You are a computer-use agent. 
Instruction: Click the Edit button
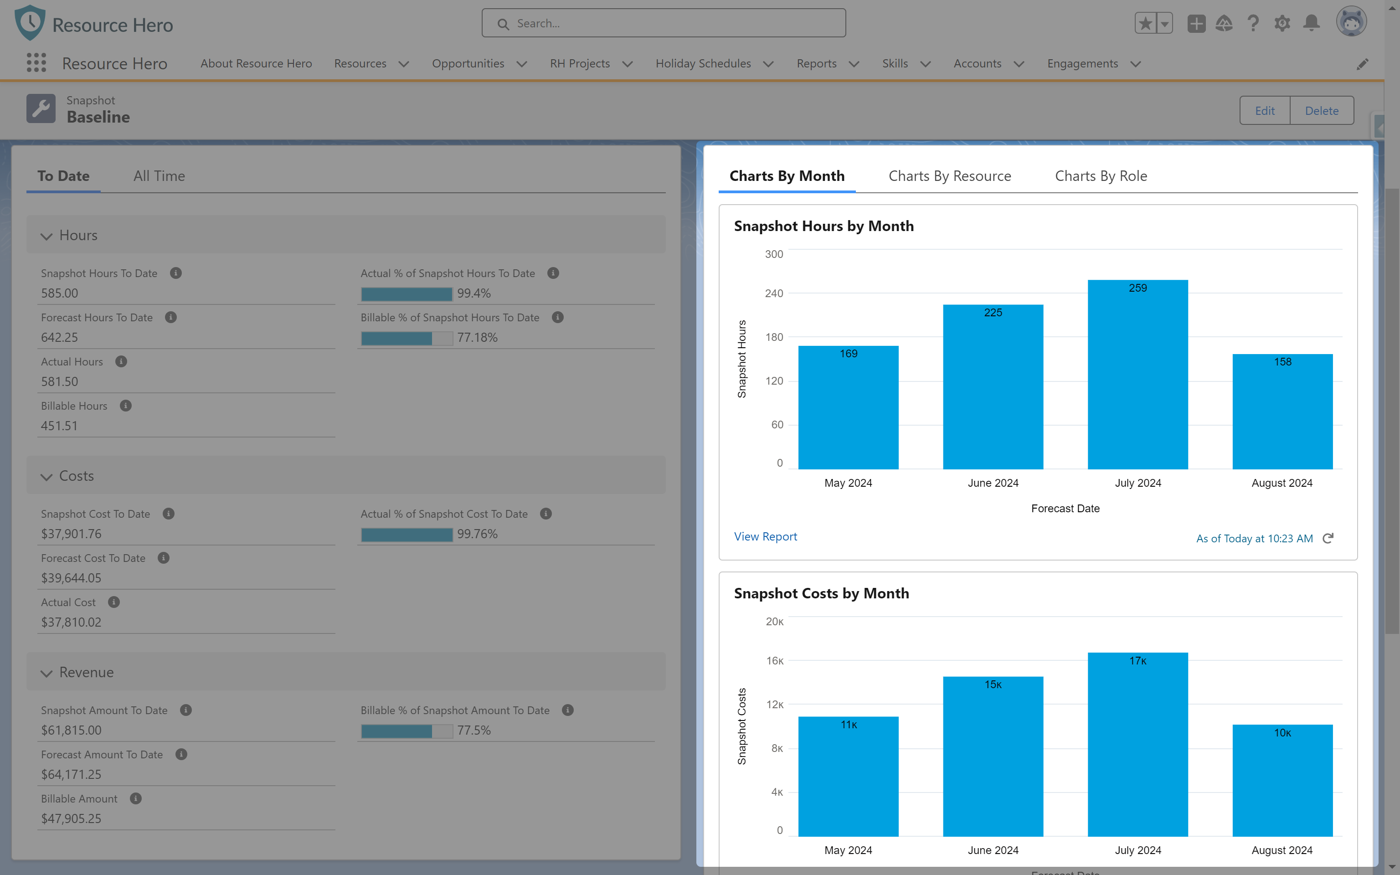[x=1265, y=111]
